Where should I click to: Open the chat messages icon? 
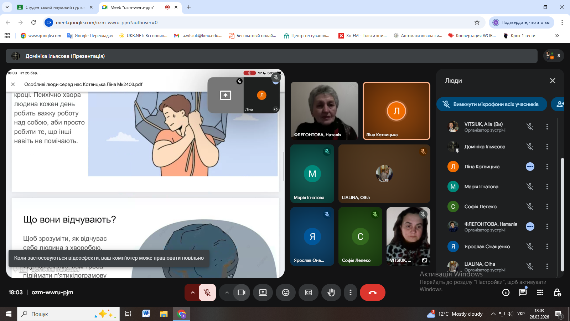pos(523,292)
